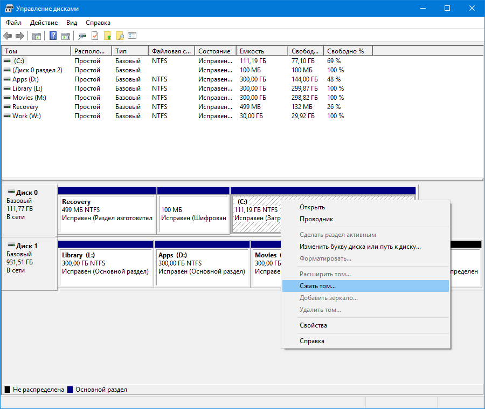Select the Recovery partition block on Диск 0

point(107,213)
